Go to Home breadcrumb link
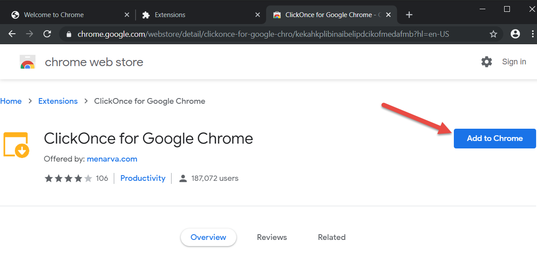Viewport: 537px width, 257px height. [11, 101]
